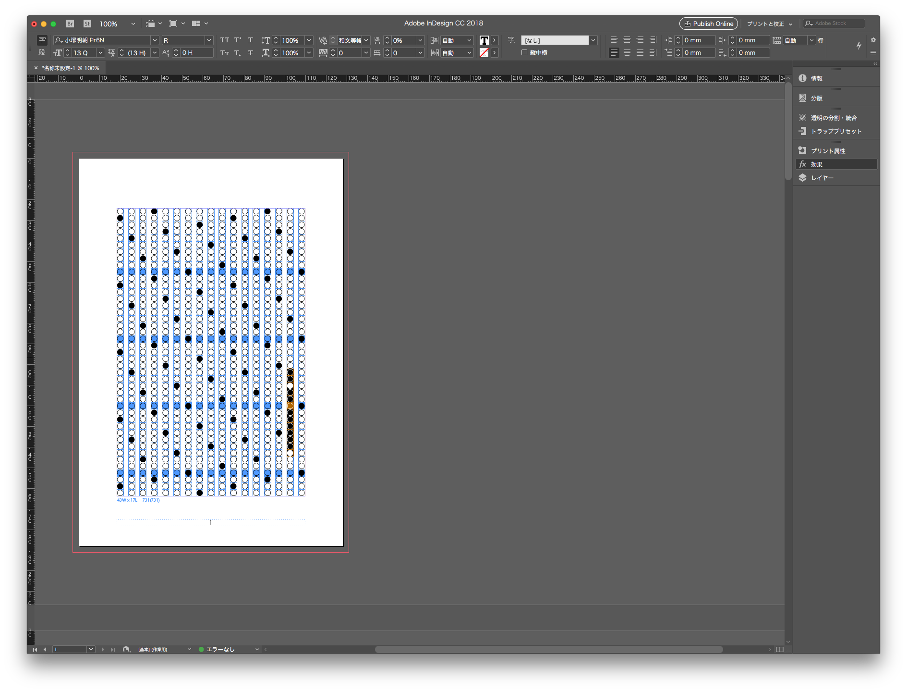Open the 分版 (Separations) panel
Screen dimensions: 907x692
coord(816,98)
